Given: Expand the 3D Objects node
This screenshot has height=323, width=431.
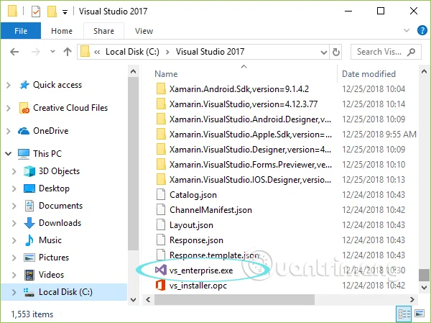Looking at the screenshot, I should click(x=14, y=171).
